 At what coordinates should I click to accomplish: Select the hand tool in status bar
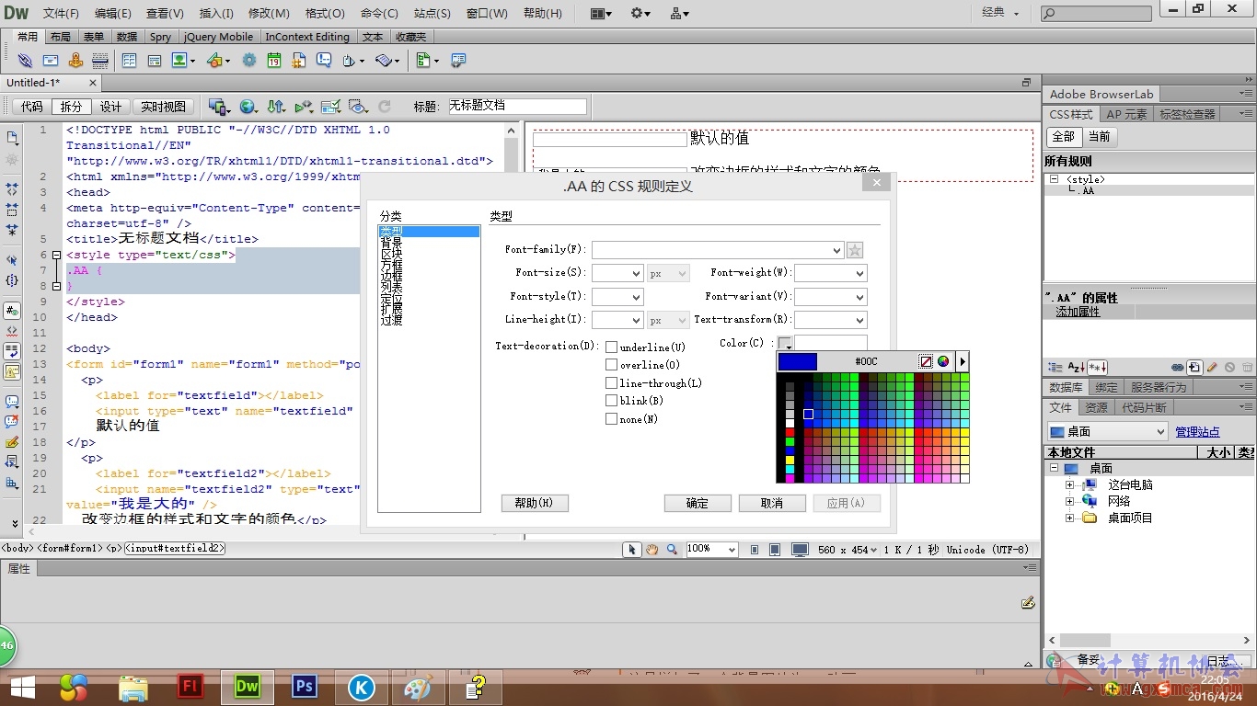click(x=652, y=550)
